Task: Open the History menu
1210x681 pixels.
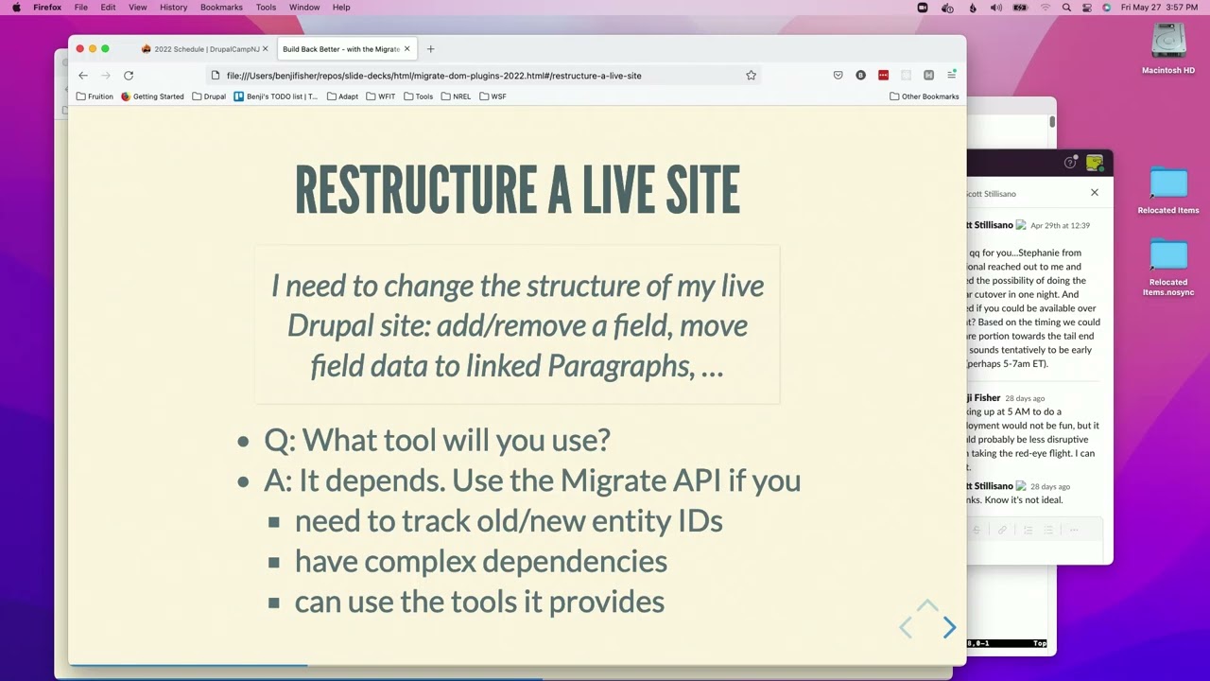Action: tap(173, 8)
